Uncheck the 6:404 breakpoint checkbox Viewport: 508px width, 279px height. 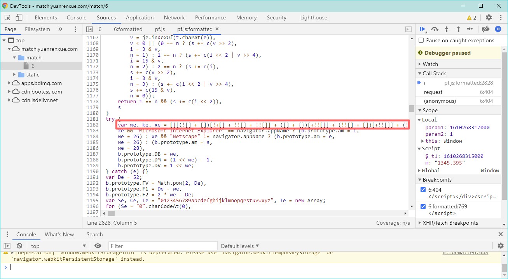423,189
